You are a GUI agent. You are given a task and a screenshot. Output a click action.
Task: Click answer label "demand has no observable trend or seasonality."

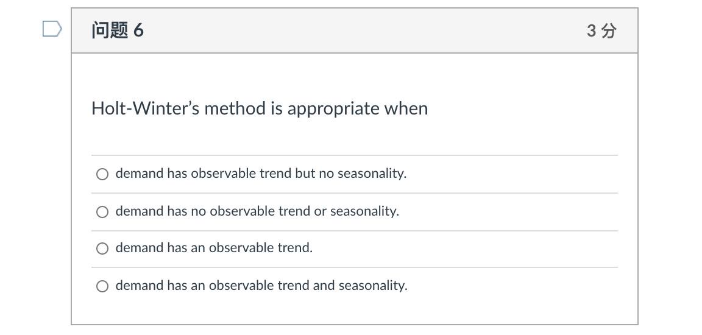257,211
